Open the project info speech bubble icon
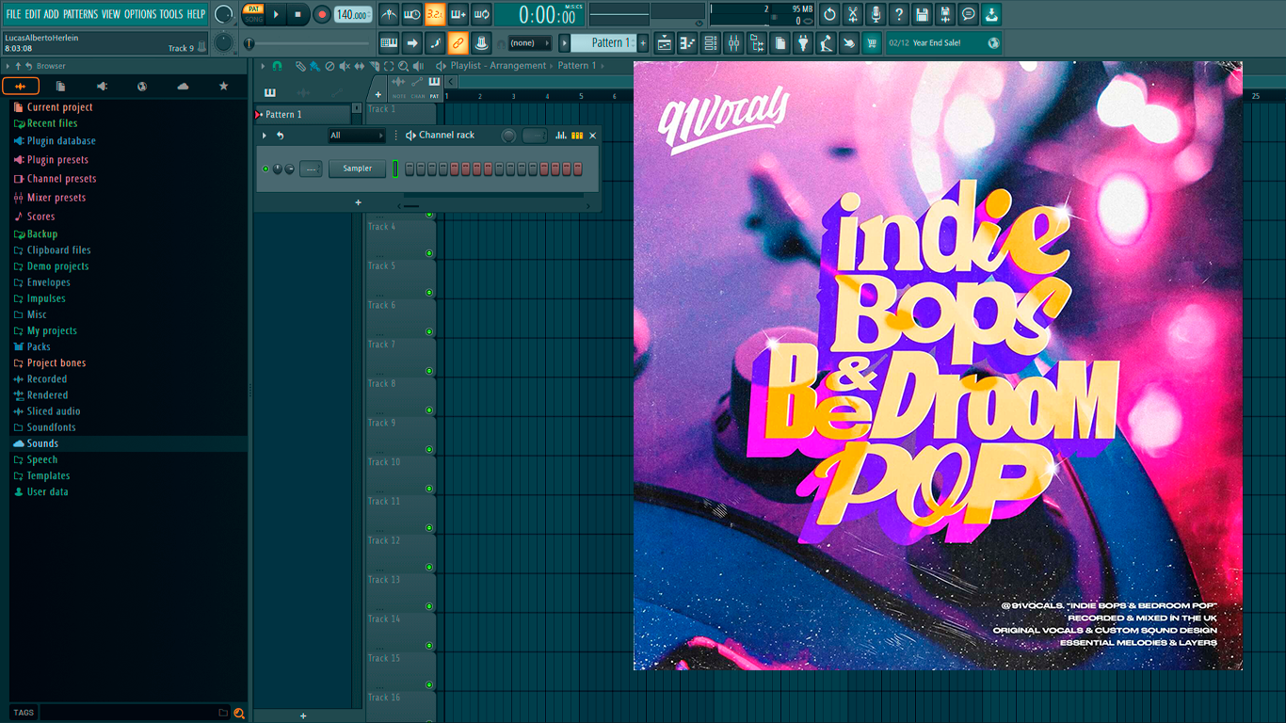The width and height of the screenshot is (1286, 723). tap(968, 14)
